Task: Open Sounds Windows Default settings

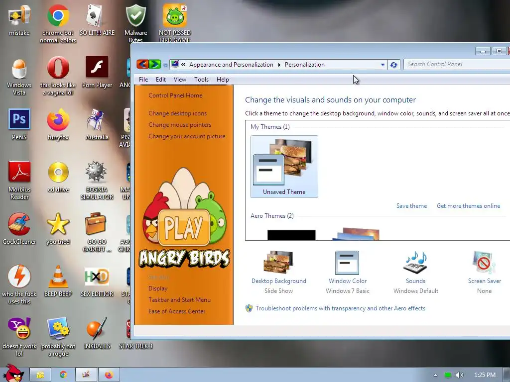Action: tap(416, 272)
